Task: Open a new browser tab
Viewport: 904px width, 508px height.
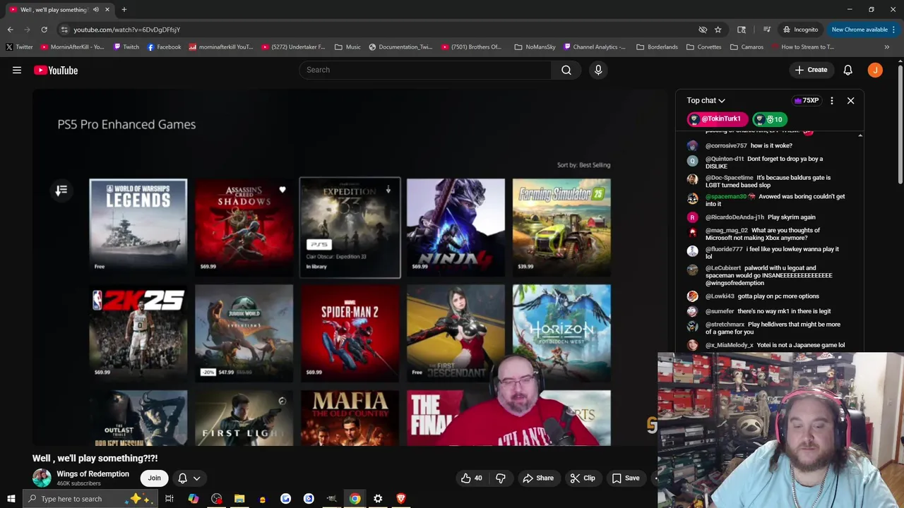Action: pyautogui.click(x=124, y=10)
